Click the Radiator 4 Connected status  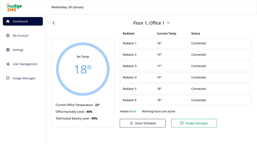198,77
